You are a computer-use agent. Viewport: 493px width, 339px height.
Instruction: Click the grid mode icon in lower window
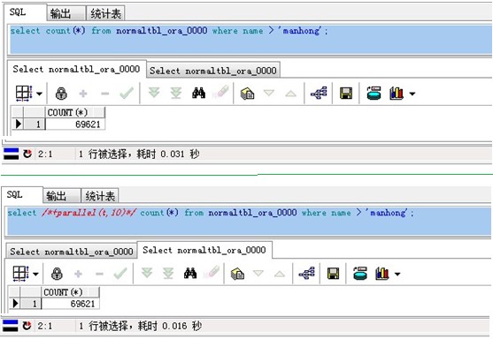point(20,274)
